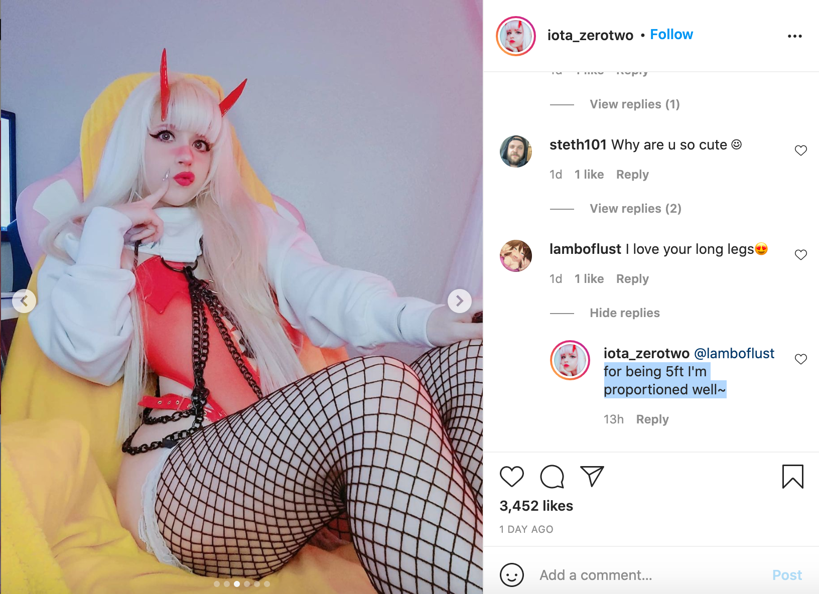Expand View replies (2) under steth101
This screenshot has height=594, width=819.
tap(635, 209)
